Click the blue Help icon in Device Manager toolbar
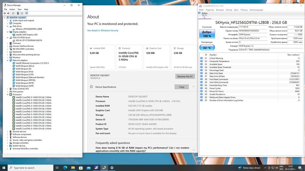305x171 pixels. (18, 13)
